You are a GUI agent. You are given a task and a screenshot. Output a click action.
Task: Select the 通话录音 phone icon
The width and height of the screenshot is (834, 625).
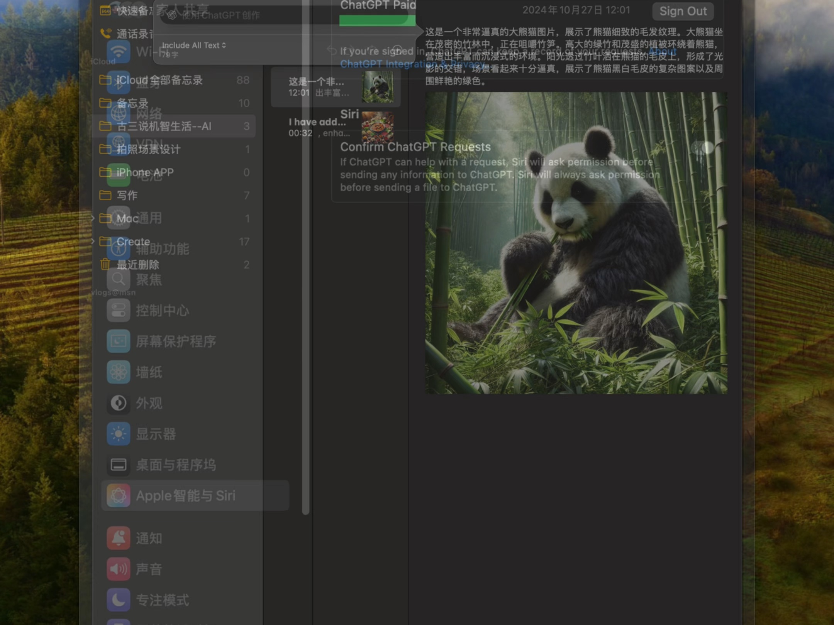105,34
